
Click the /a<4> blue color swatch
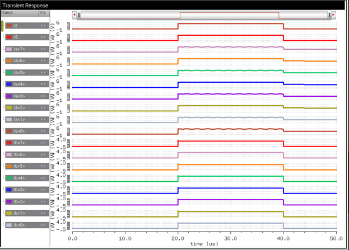(8, 84)
